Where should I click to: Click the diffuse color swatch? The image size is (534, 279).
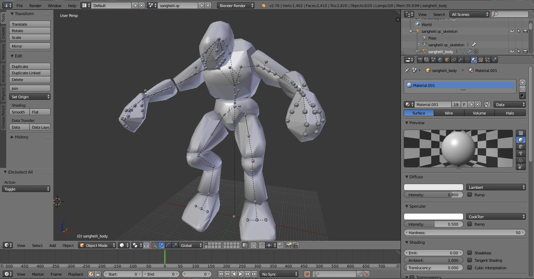tap(433, 187)
